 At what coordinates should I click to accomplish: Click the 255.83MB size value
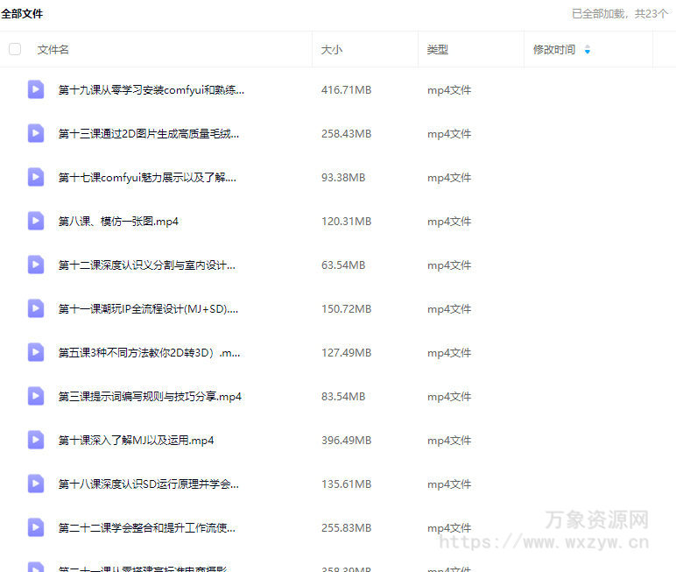347,528
